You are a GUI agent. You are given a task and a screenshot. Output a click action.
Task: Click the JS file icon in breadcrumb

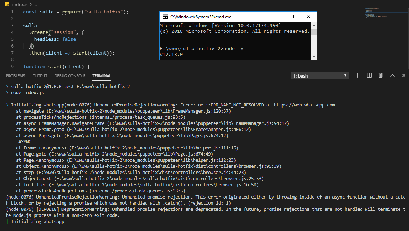point(7,4)
